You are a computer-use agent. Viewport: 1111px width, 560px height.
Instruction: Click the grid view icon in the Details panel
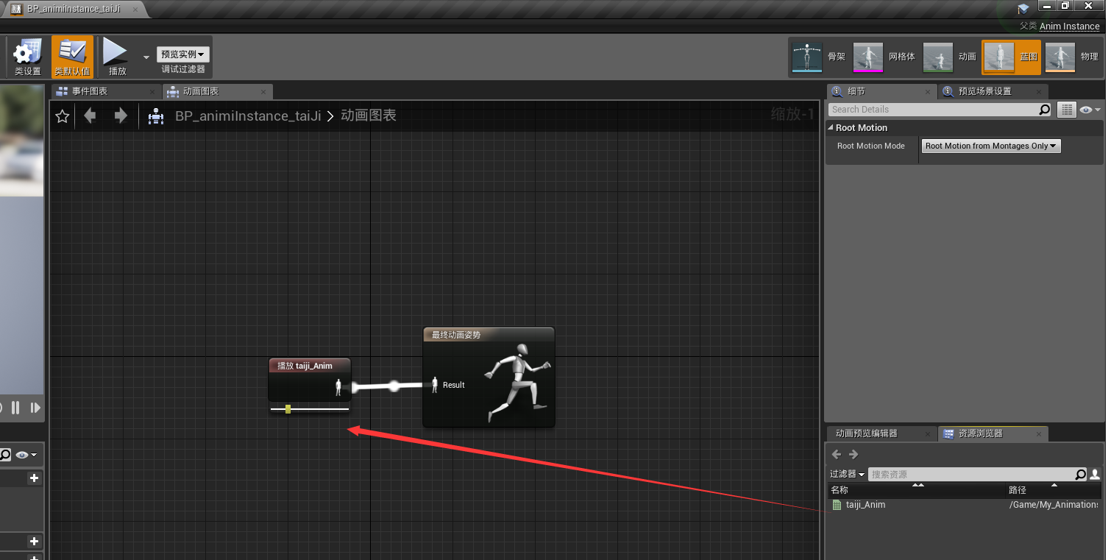click(x=1067, y=109)
